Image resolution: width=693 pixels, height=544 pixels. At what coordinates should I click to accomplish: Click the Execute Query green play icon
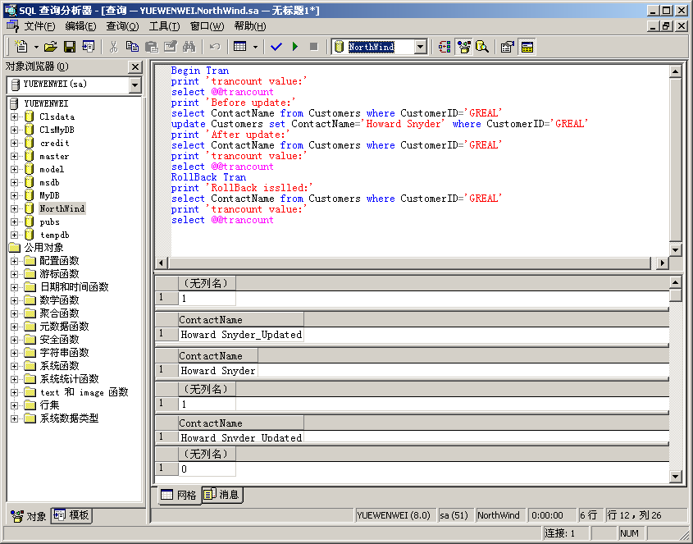pos(295,47)
